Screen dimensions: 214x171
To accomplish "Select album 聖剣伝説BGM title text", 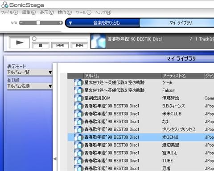I will click(x=97, y=98).
